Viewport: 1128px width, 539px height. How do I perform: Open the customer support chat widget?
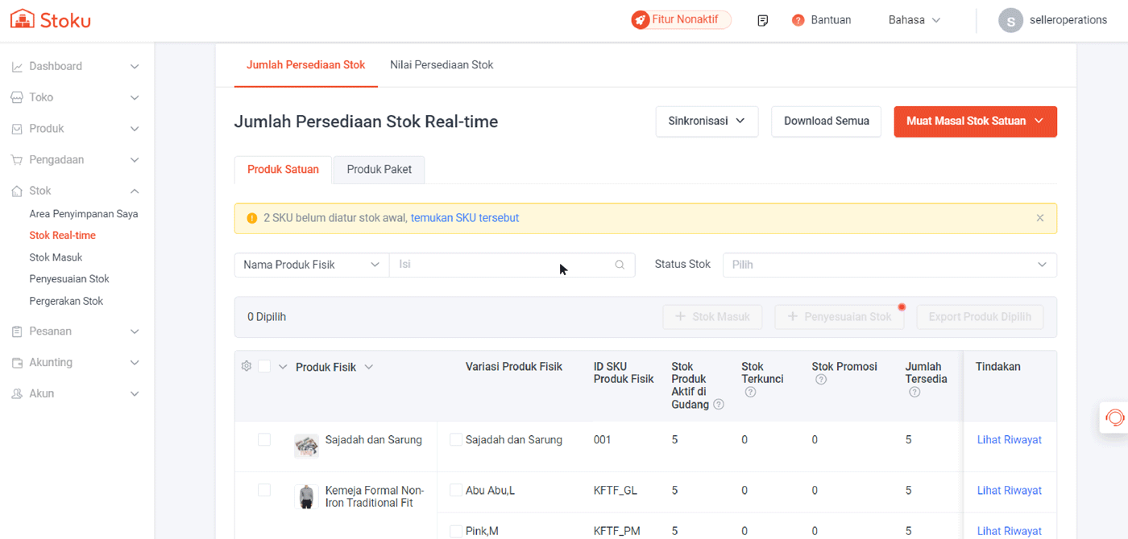coord(1114,418)
